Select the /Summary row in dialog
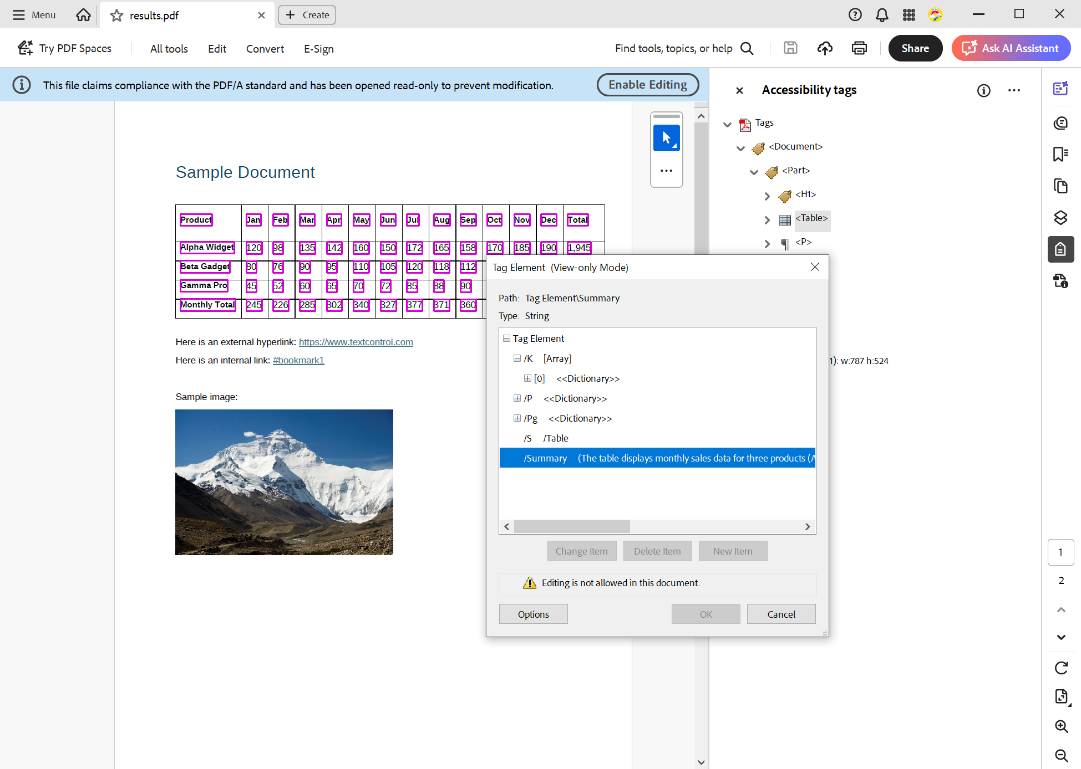The height and width of the screenshot is (769, 1081). pos(657,458)
